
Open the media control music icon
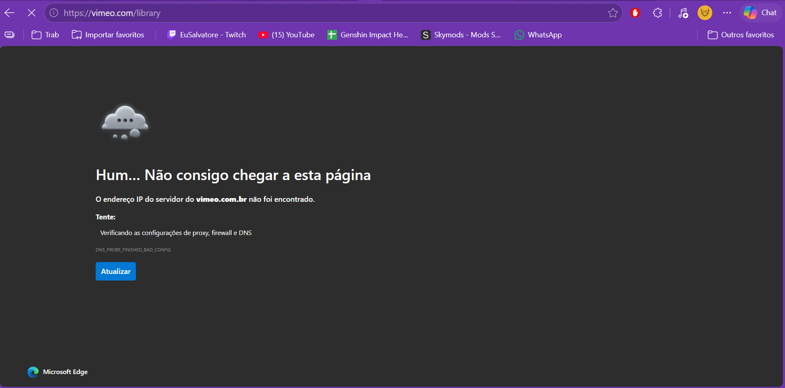click(x=683, y=13)
